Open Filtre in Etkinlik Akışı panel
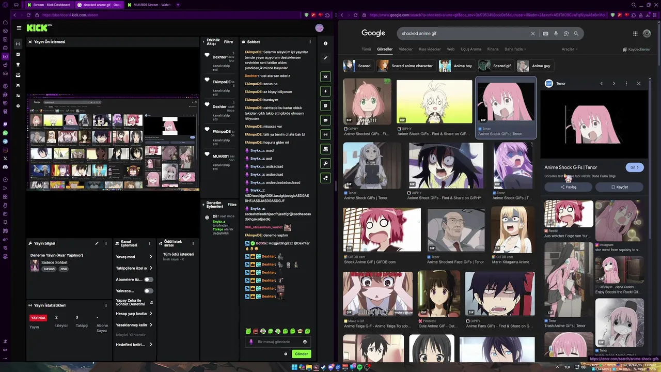Viewport: 661px width, 372px height. click(228, 42)
